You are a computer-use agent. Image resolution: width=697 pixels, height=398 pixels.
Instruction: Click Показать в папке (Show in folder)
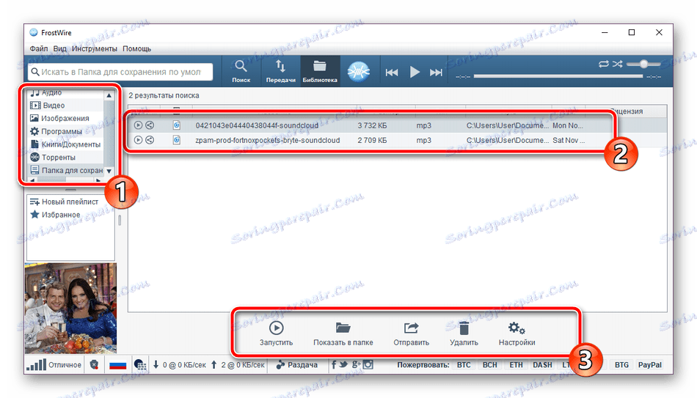point(343,333)
